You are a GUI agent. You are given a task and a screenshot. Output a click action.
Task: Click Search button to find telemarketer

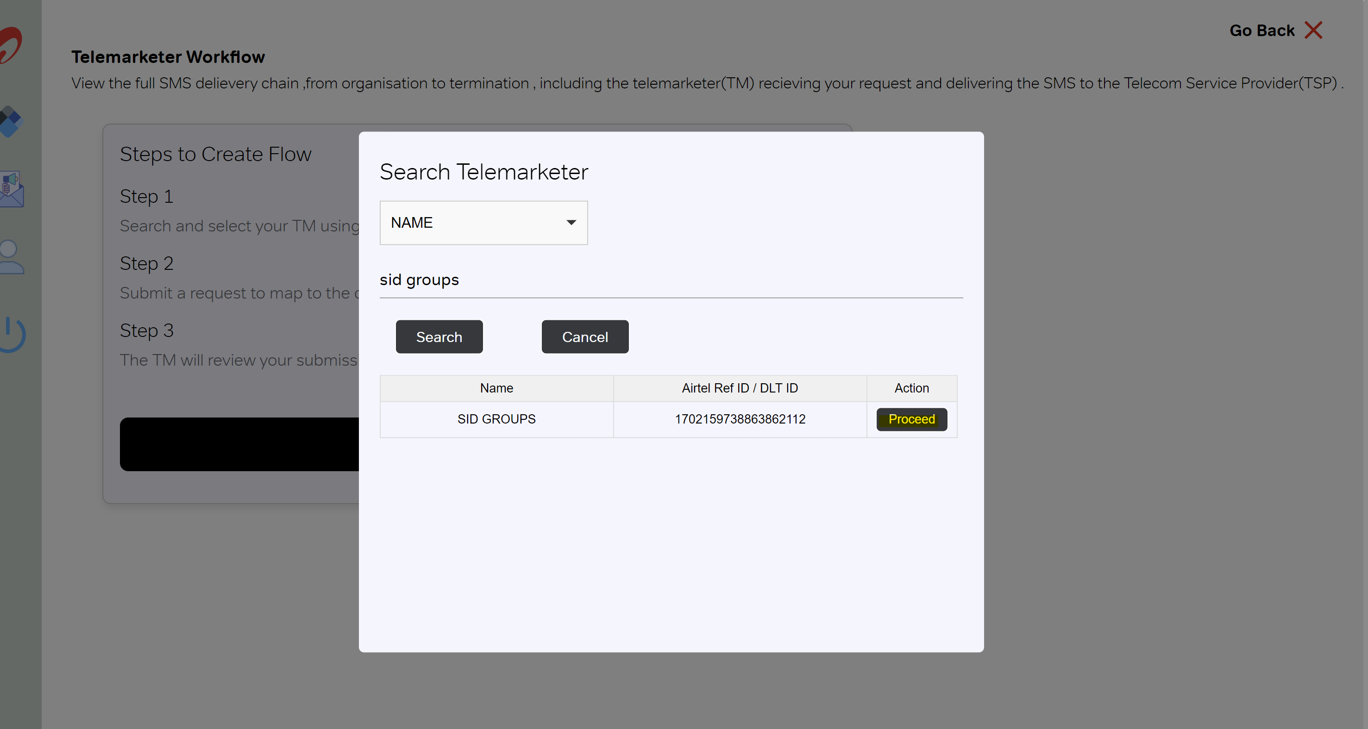point(439,336)
